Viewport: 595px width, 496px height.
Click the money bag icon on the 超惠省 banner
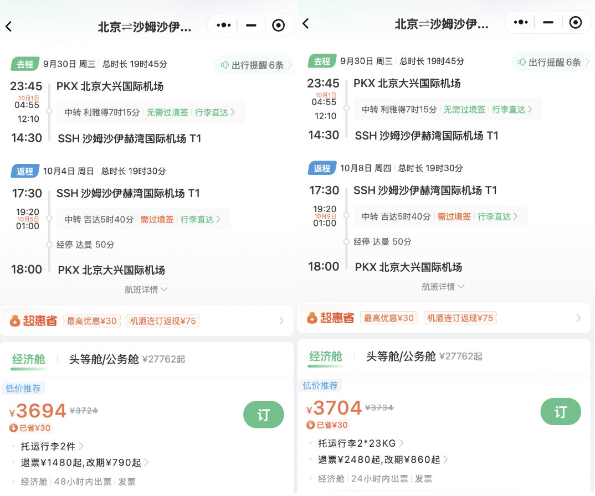[x=14, y=320]
